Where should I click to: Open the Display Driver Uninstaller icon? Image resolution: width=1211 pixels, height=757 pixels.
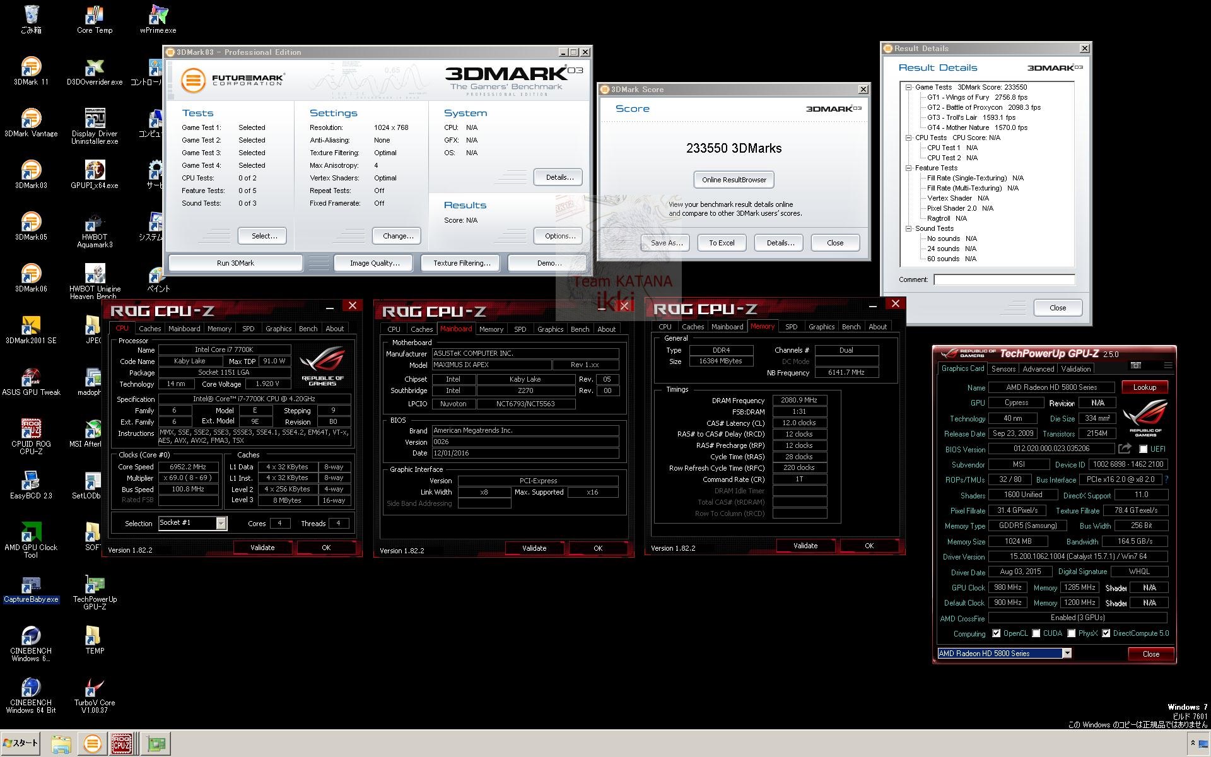click(x=95, y=126)
